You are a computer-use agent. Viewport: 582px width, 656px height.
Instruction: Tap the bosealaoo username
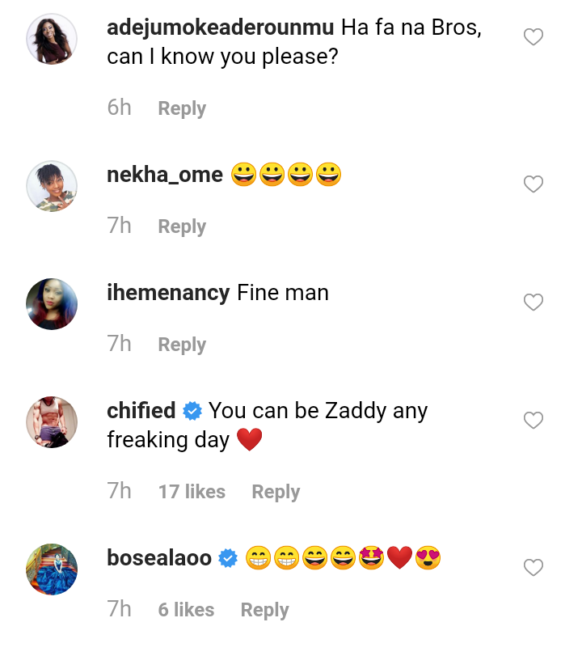click(x=158, y=558)
